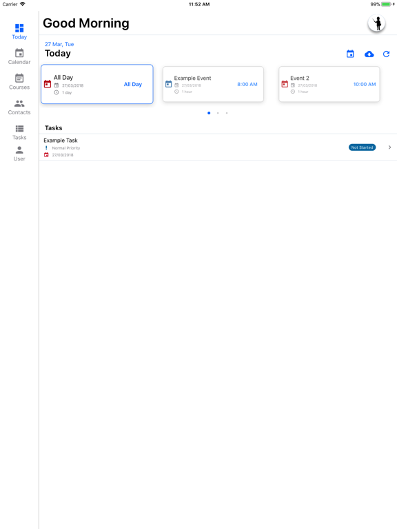Open the All Day event card
The image size is (397, 529).
pyautogui.click(x=97, y=84)
